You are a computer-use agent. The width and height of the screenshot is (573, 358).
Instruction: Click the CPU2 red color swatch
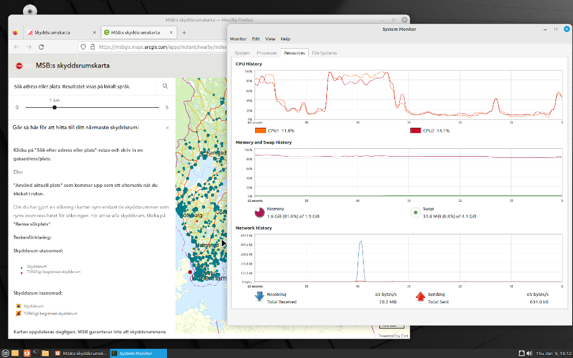(416, 131)
